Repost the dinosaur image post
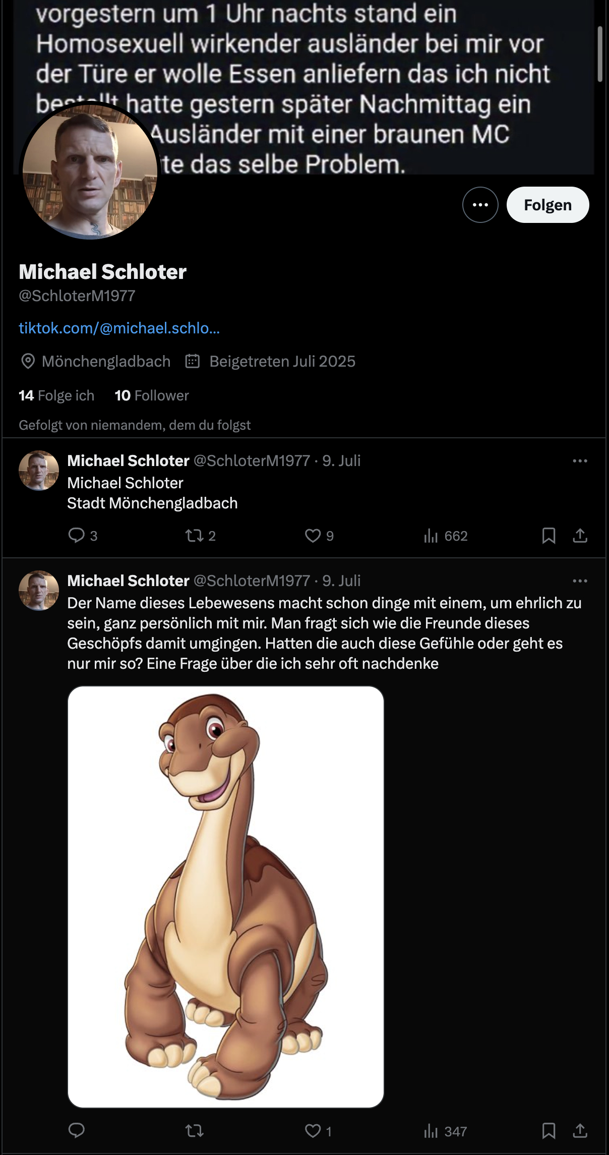The width and height of the screenshot is (609, 1155). pos(195,1131)
